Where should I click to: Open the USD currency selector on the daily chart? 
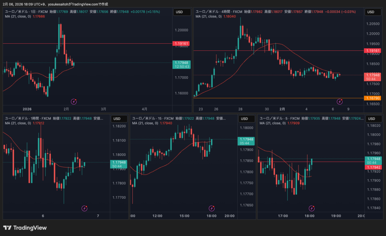179,12
